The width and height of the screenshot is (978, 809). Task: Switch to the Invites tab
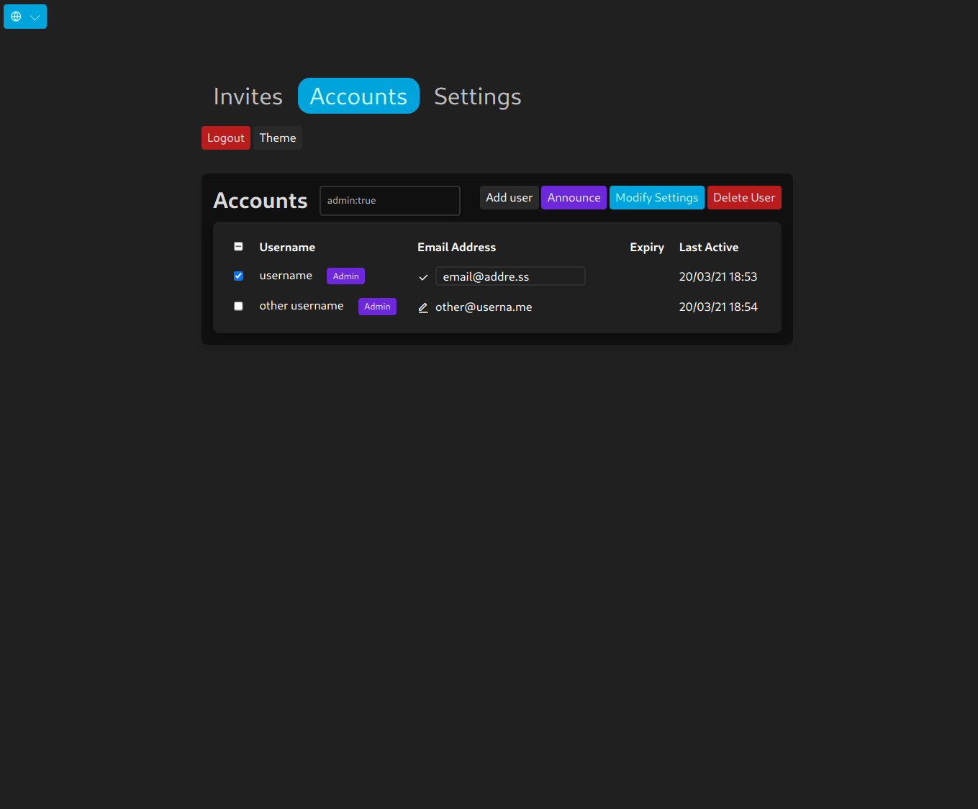(x=248, y=96)
